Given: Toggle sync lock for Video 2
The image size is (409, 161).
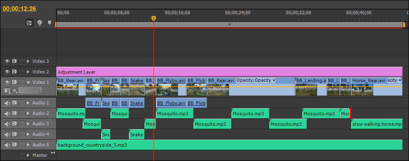Looking at the screenshot, I should point(14,72).
